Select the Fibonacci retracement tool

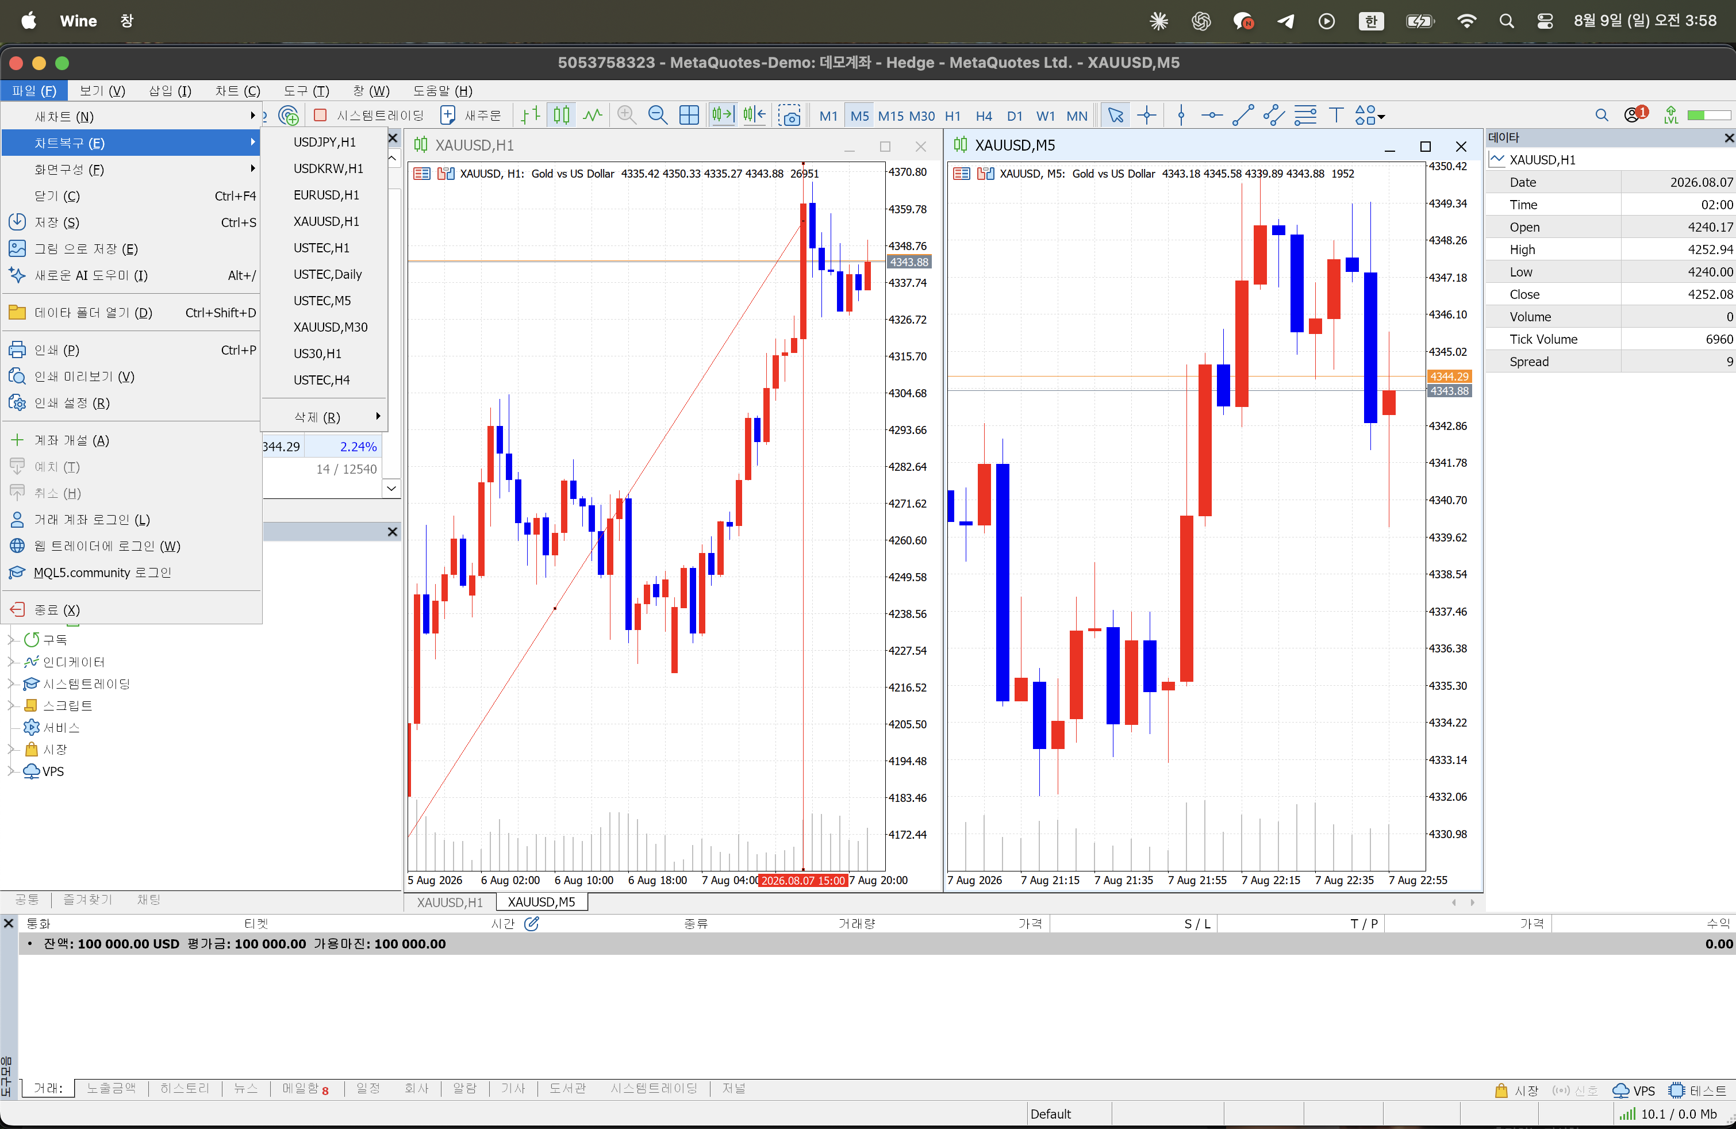pyautogui.click(x=1305, y=115)
